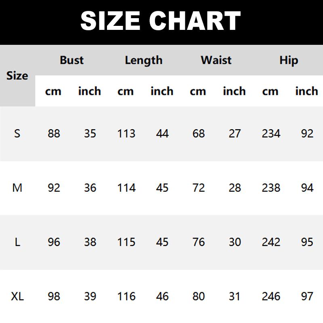Screen dimensions: 323x323
Task: Click the S size row label
Action: [17, 134]
